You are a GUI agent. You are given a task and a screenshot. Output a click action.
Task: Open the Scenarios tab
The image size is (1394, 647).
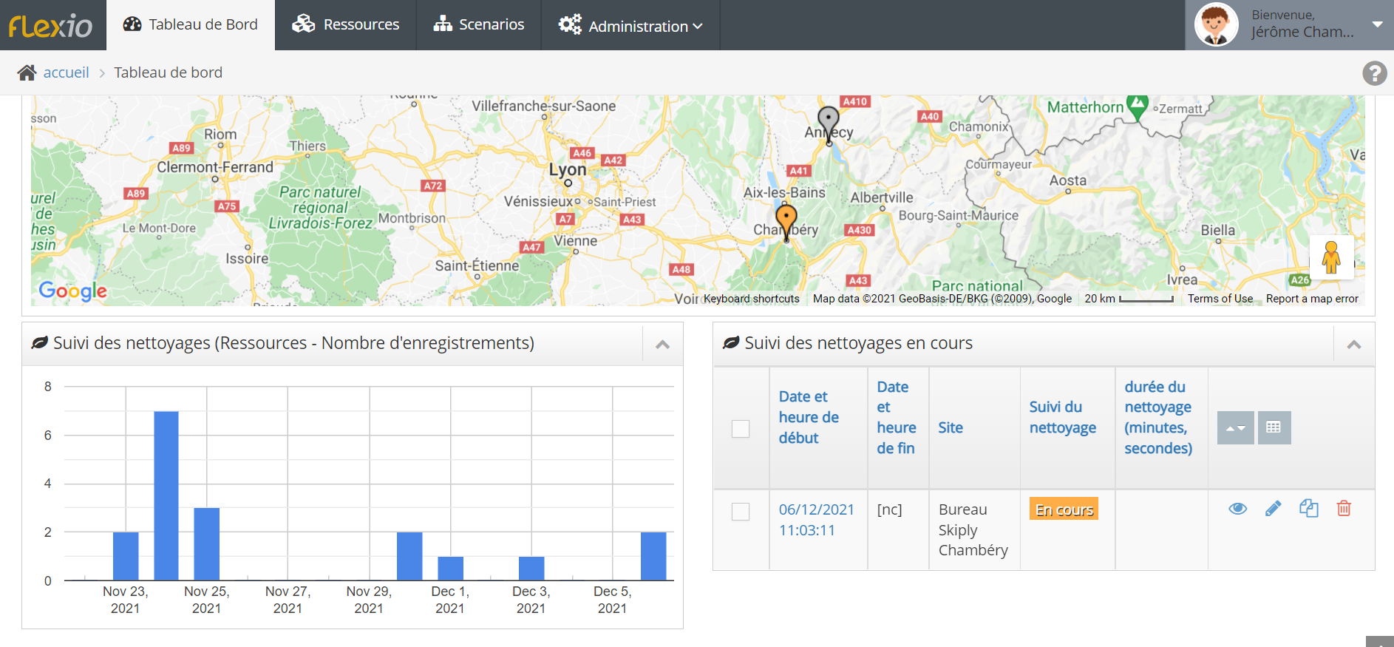[479, 24]
